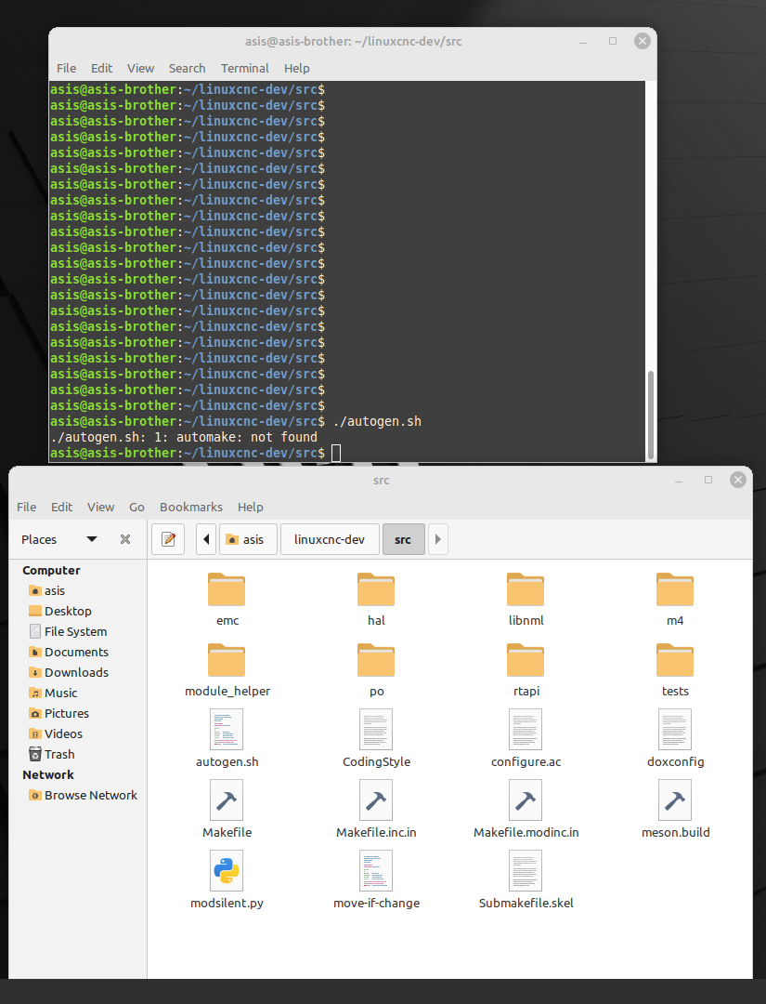Open the terminal Help menu
This screenshot has width=766, height=1004.
pyautogui.click(x=297, y=68)
